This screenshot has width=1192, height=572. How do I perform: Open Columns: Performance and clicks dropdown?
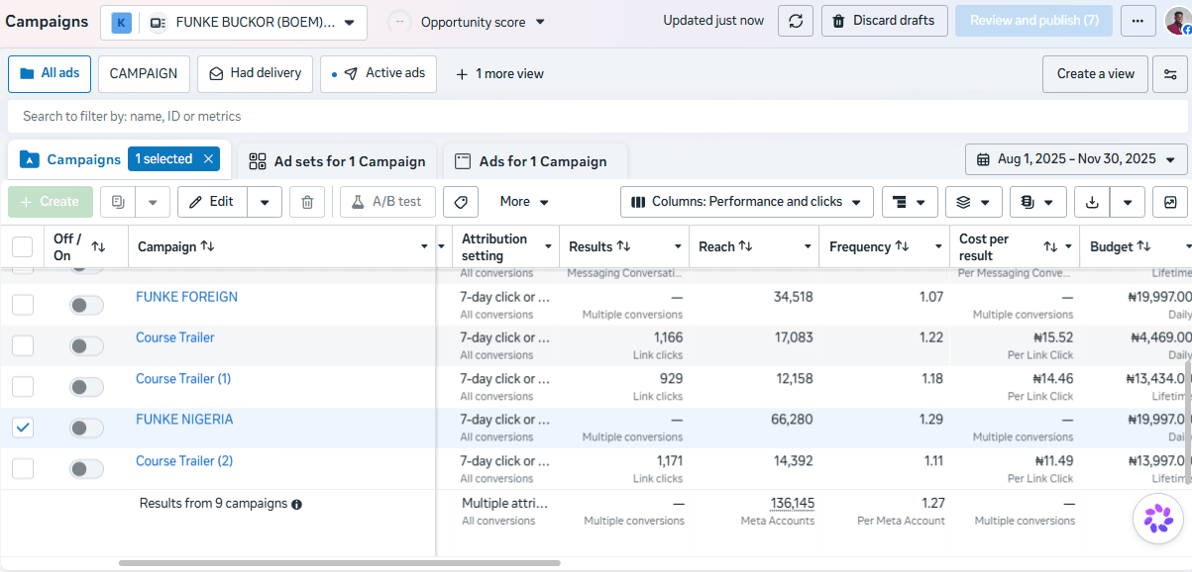tap(747, 202)
